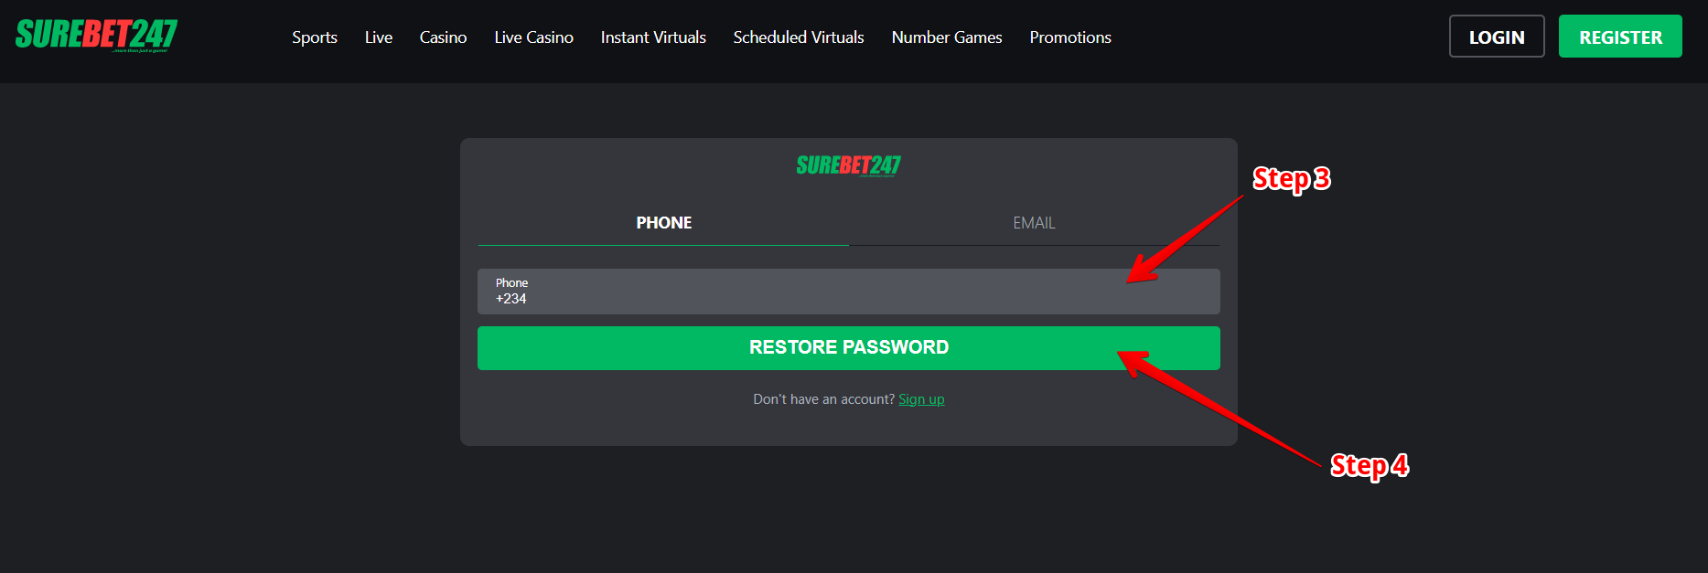Click the Step 3 annotation label

(x=1291, y=179)
